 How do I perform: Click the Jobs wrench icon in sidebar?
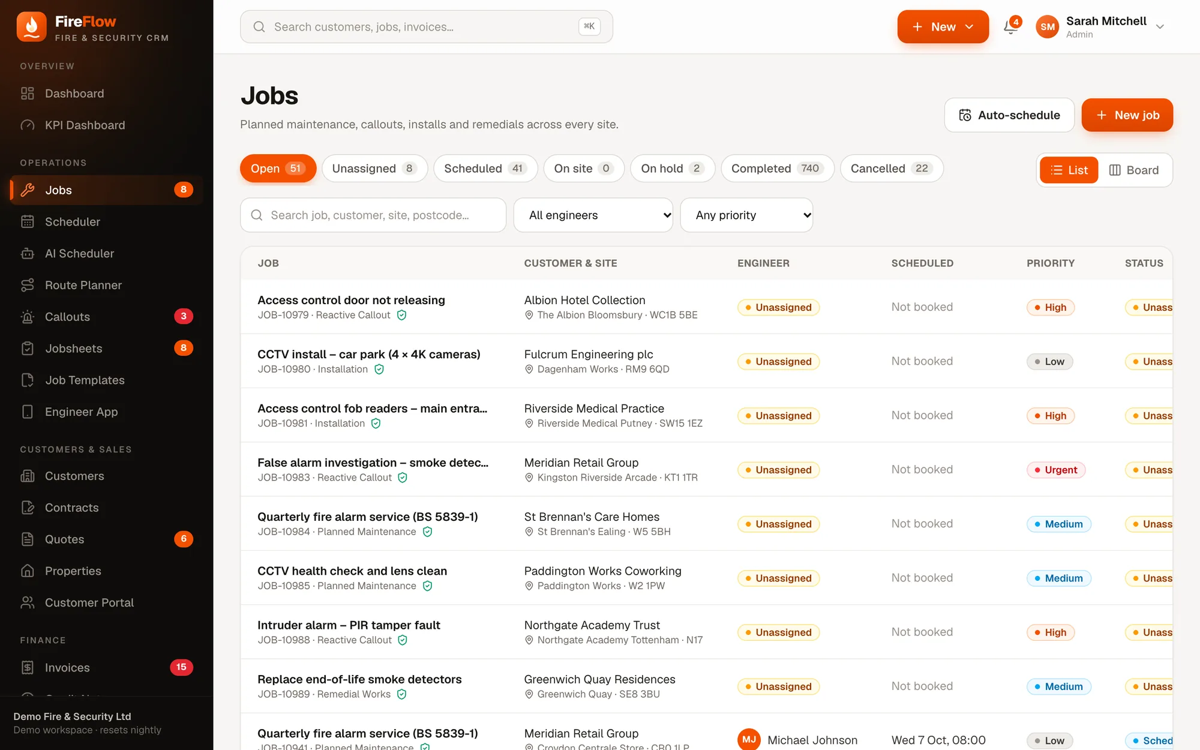(28, 190)
